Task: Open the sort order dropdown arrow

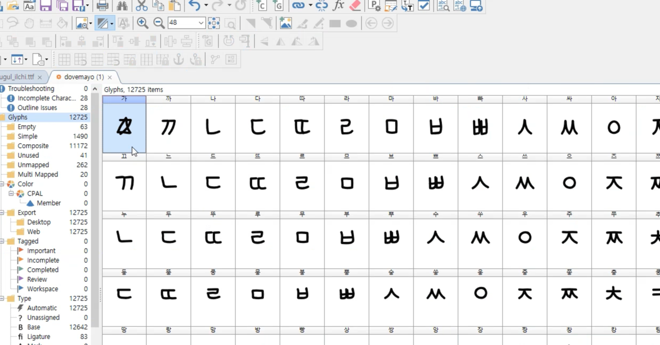Action: tap(26, 59)
